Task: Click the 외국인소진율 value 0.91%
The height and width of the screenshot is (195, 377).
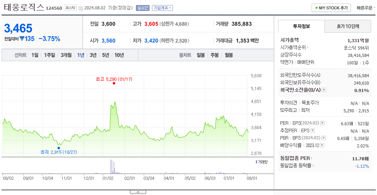Action: tap(361, 90)
